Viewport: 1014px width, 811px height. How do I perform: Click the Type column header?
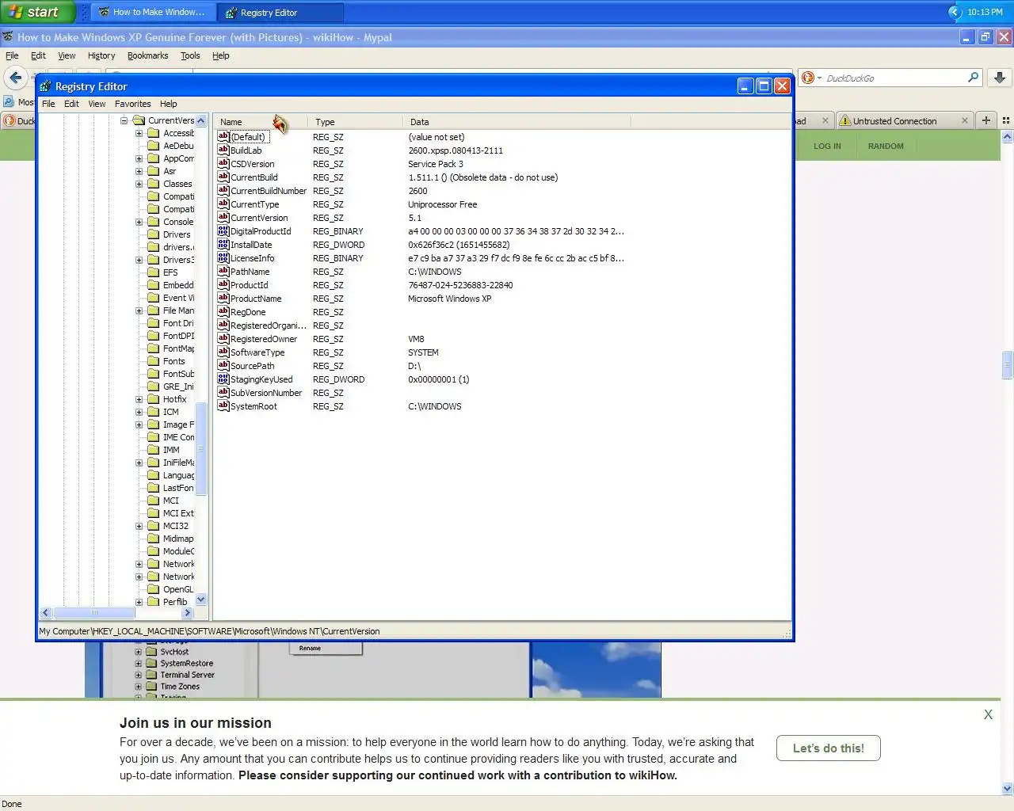tap(355, 122)
